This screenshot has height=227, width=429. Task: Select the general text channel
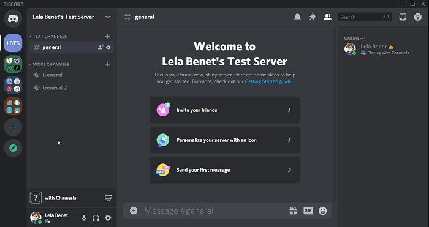(x=72, y=47)
